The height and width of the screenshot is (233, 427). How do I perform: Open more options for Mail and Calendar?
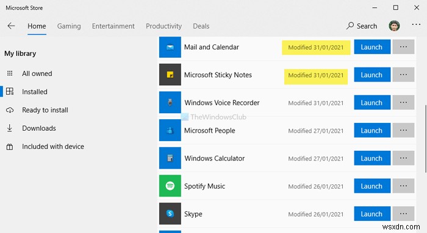coord(403,47)
